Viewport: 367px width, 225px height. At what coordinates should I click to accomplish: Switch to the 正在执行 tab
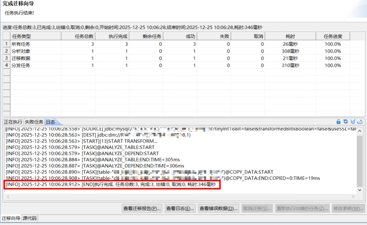(13, 122)
